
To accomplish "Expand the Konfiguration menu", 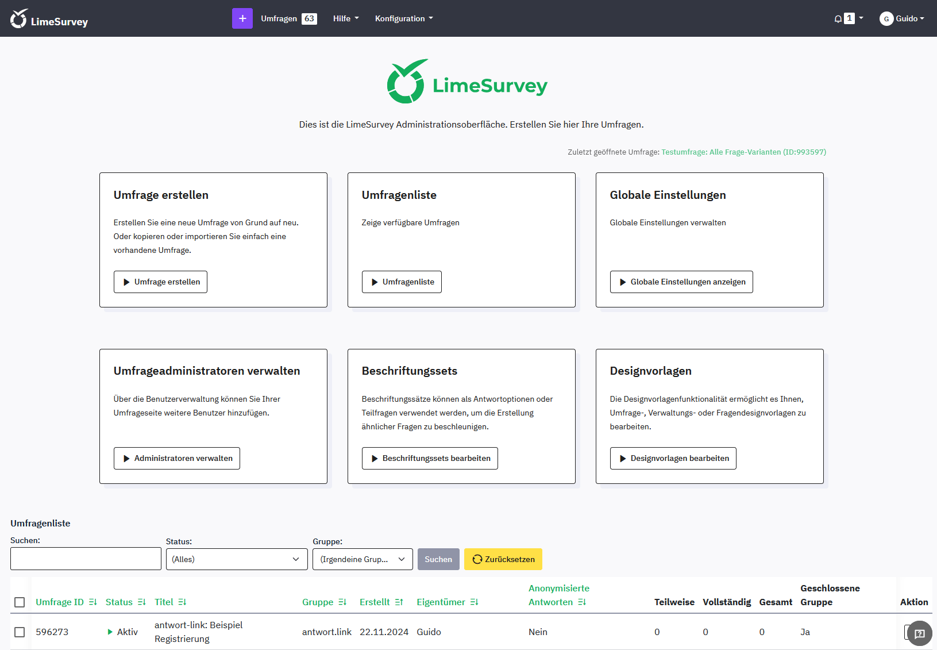I will click(x=404, y=18).
